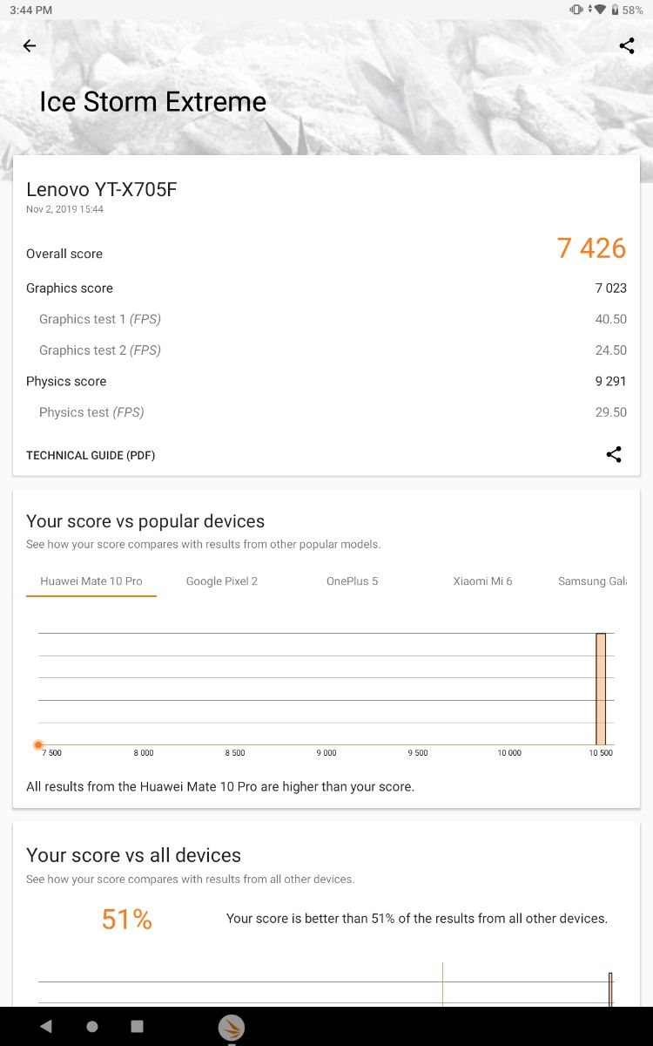Share results via card share icon
This screenshot has height=1046, width=653.
[614, 454]
